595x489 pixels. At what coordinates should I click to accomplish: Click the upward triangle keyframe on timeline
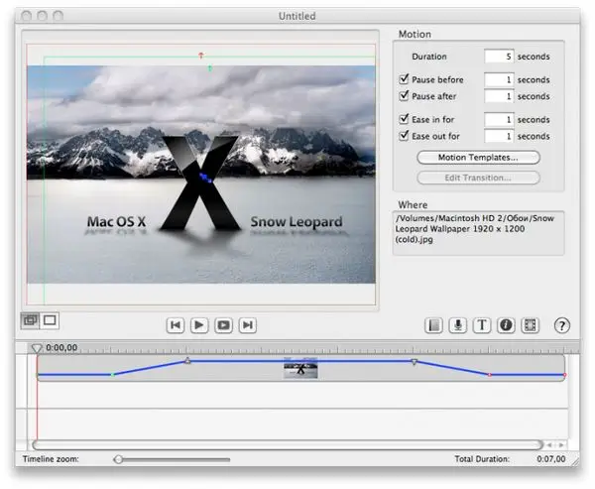coord(187,361)
